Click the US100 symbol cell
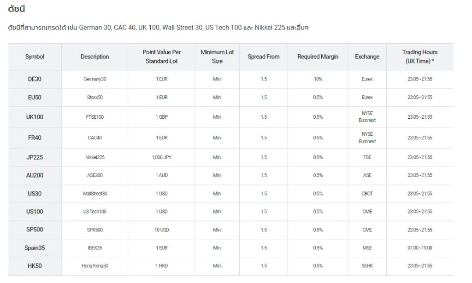The width and height of the screenshot is (472, 283). pos(35,212)
